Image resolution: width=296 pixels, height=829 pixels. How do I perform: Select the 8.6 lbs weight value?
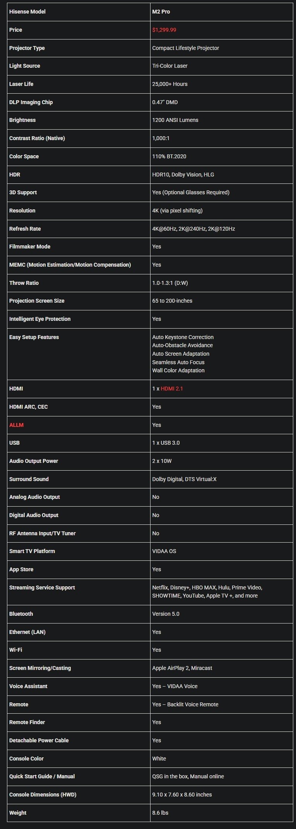click(160, 813)
